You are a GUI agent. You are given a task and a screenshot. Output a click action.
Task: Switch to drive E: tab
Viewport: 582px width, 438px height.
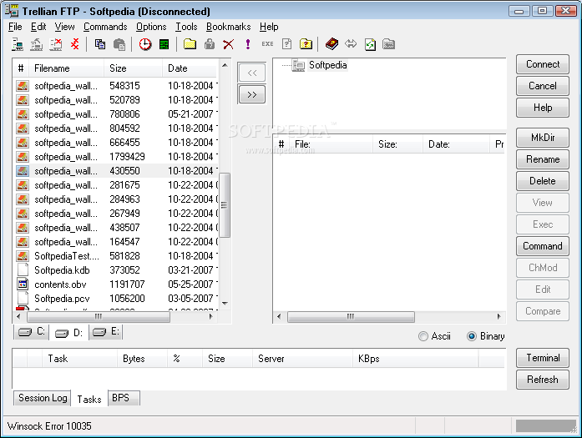tap(106, 331)
